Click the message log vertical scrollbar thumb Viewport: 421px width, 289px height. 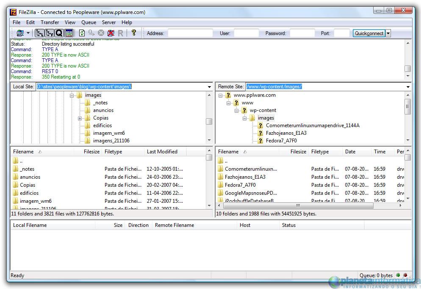tap(407, 68)
